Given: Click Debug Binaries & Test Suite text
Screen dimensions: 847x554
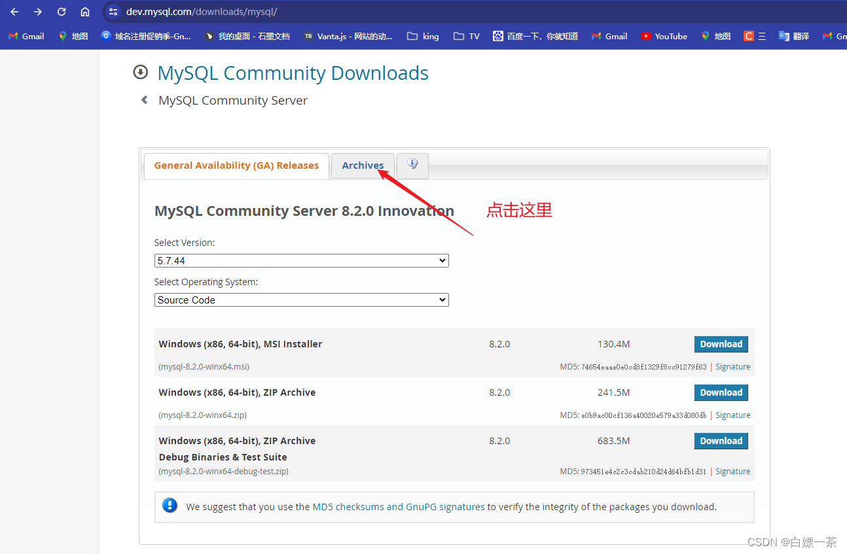Looking at the screenshot, I should click(x=223, y=457).
